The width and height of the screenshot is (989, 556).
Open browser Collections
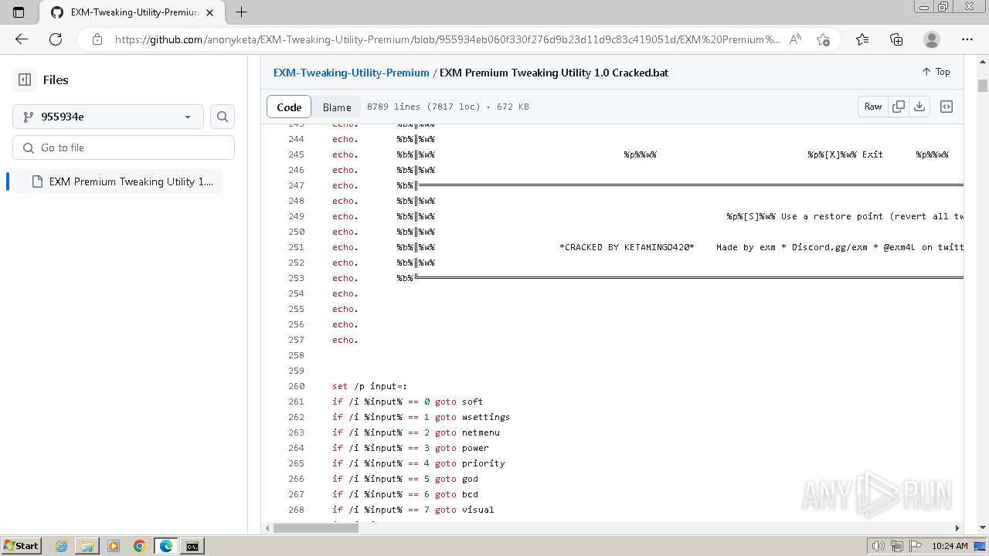click(x=896, y=39)
